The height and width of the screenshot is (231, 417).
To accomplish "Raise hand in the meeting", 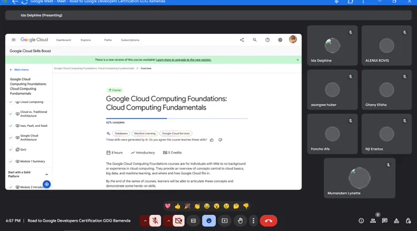I will 240,221.
